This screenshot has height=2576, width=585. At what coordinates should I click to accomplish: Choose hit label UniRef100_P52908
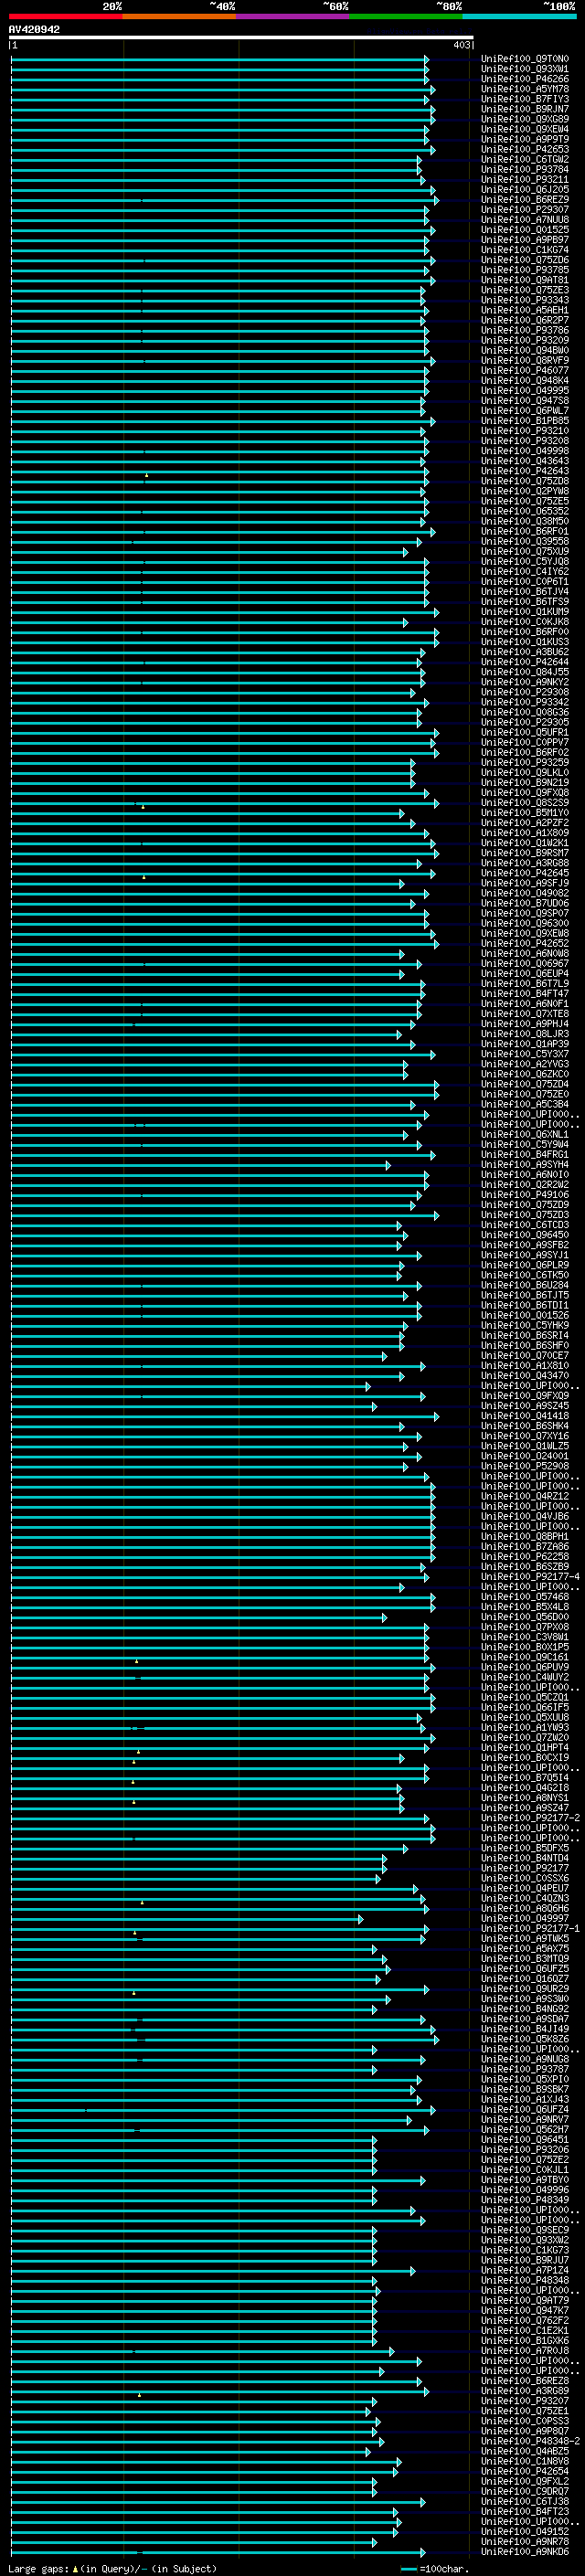point(525,1466)
